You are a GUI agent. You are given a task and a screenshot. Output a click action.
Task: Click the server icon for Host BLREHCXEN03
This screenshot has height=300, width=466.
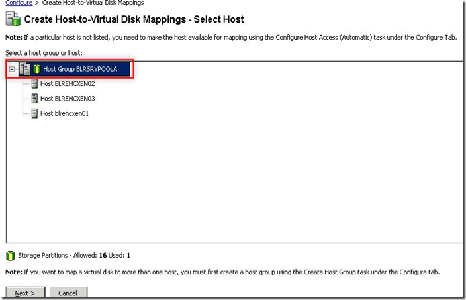pyautogui.click(x=34, y=99)
